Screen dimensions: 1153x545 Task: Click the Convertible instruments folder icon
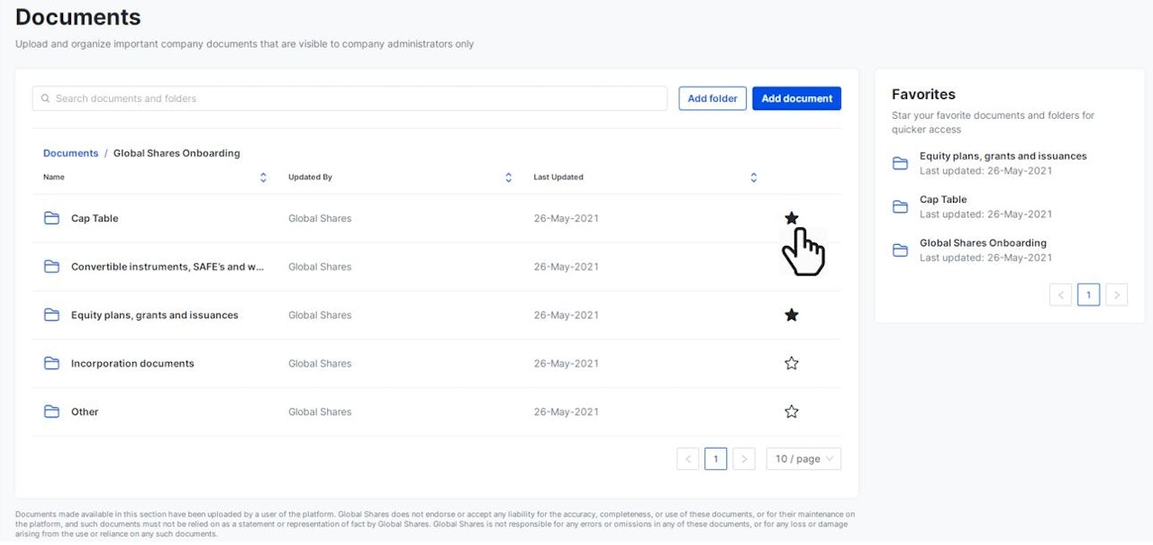point(51,267)
